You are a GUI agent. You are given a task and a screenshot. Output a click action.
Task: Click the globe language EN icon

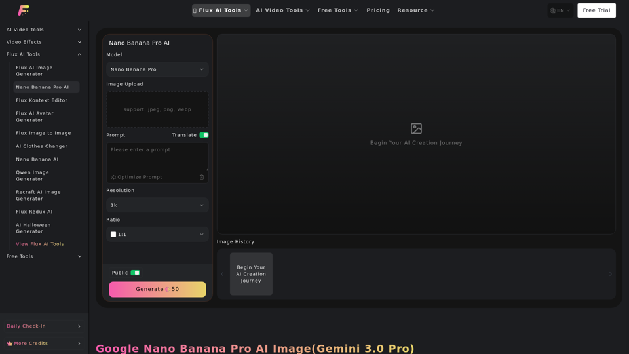click(x=552, y=10)
